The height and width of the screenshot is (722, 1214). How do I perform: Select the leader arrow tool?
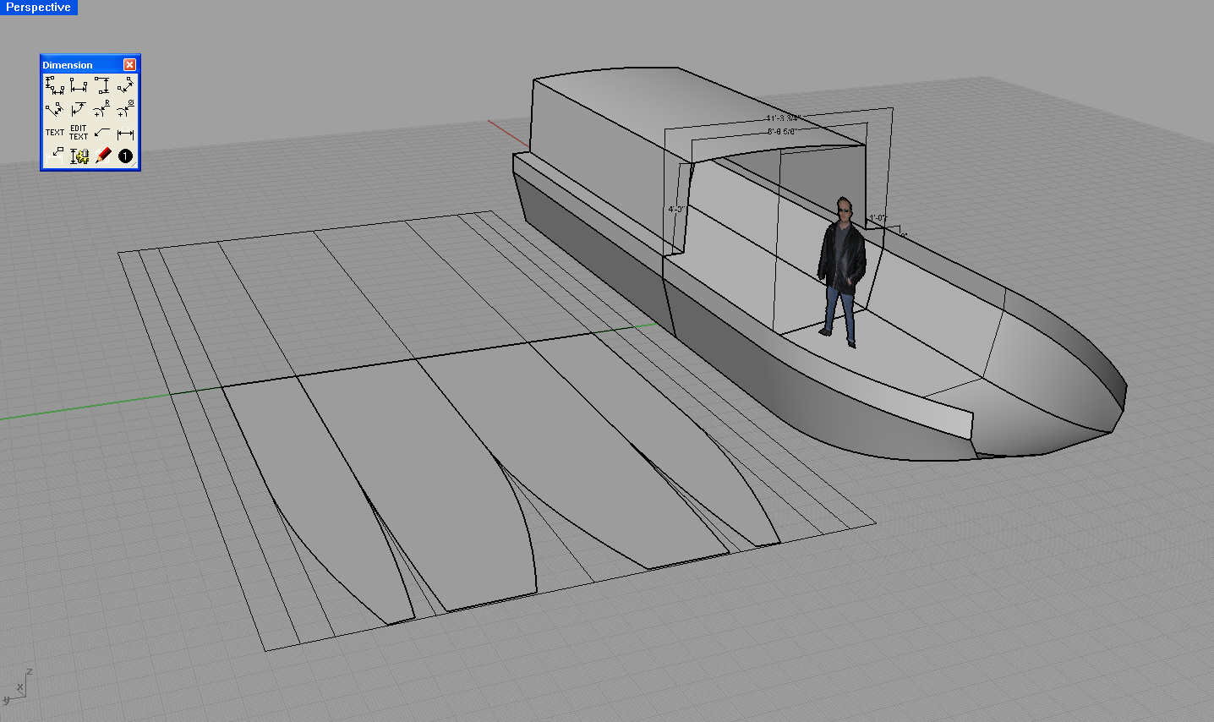pyautogui.click(x=102, y=133)
